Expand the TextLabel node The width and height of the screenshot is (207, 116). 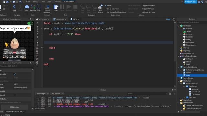pos(184,97)
